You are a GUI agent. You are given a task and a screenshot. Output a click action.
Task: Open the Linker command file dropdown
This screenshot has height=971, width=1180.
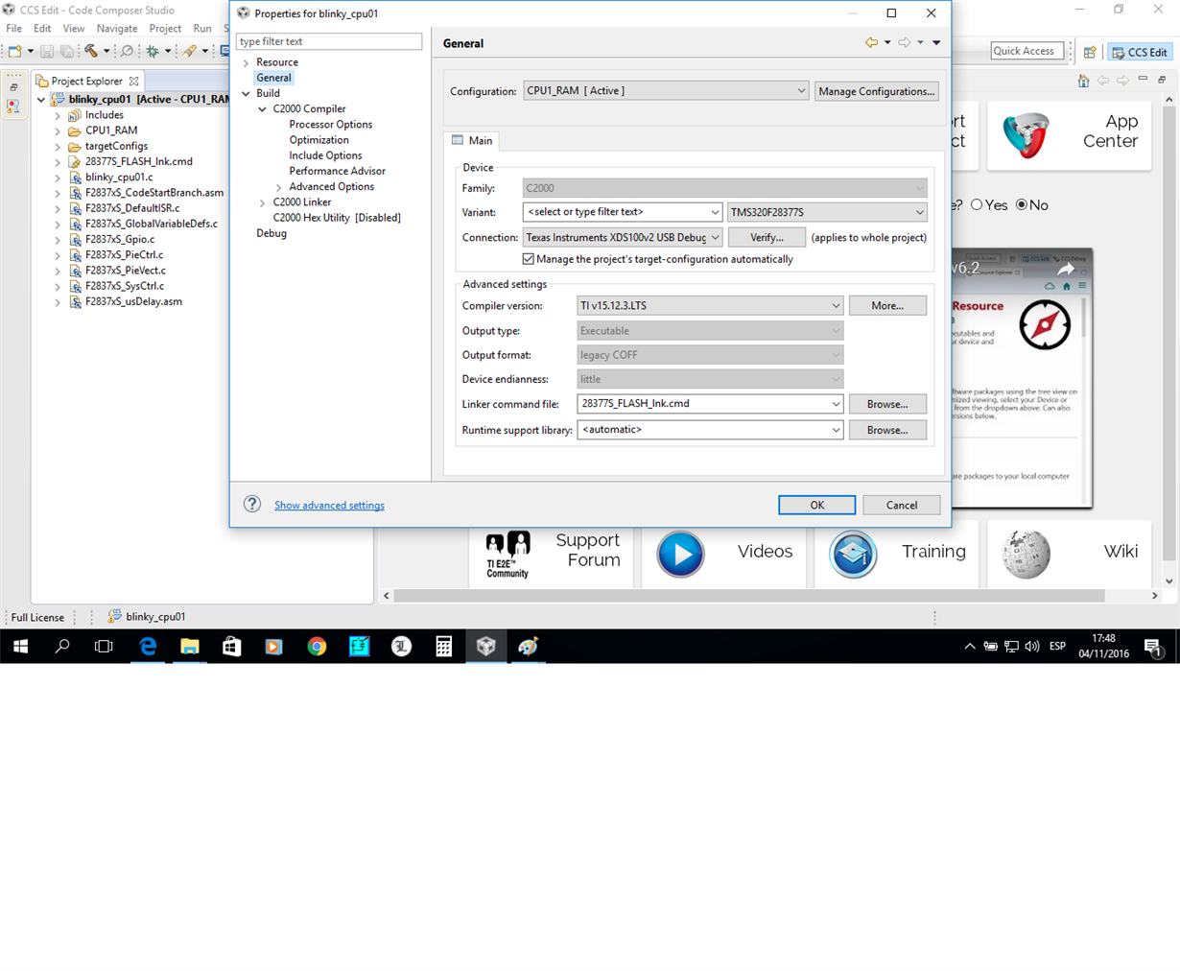pos(710,404)
